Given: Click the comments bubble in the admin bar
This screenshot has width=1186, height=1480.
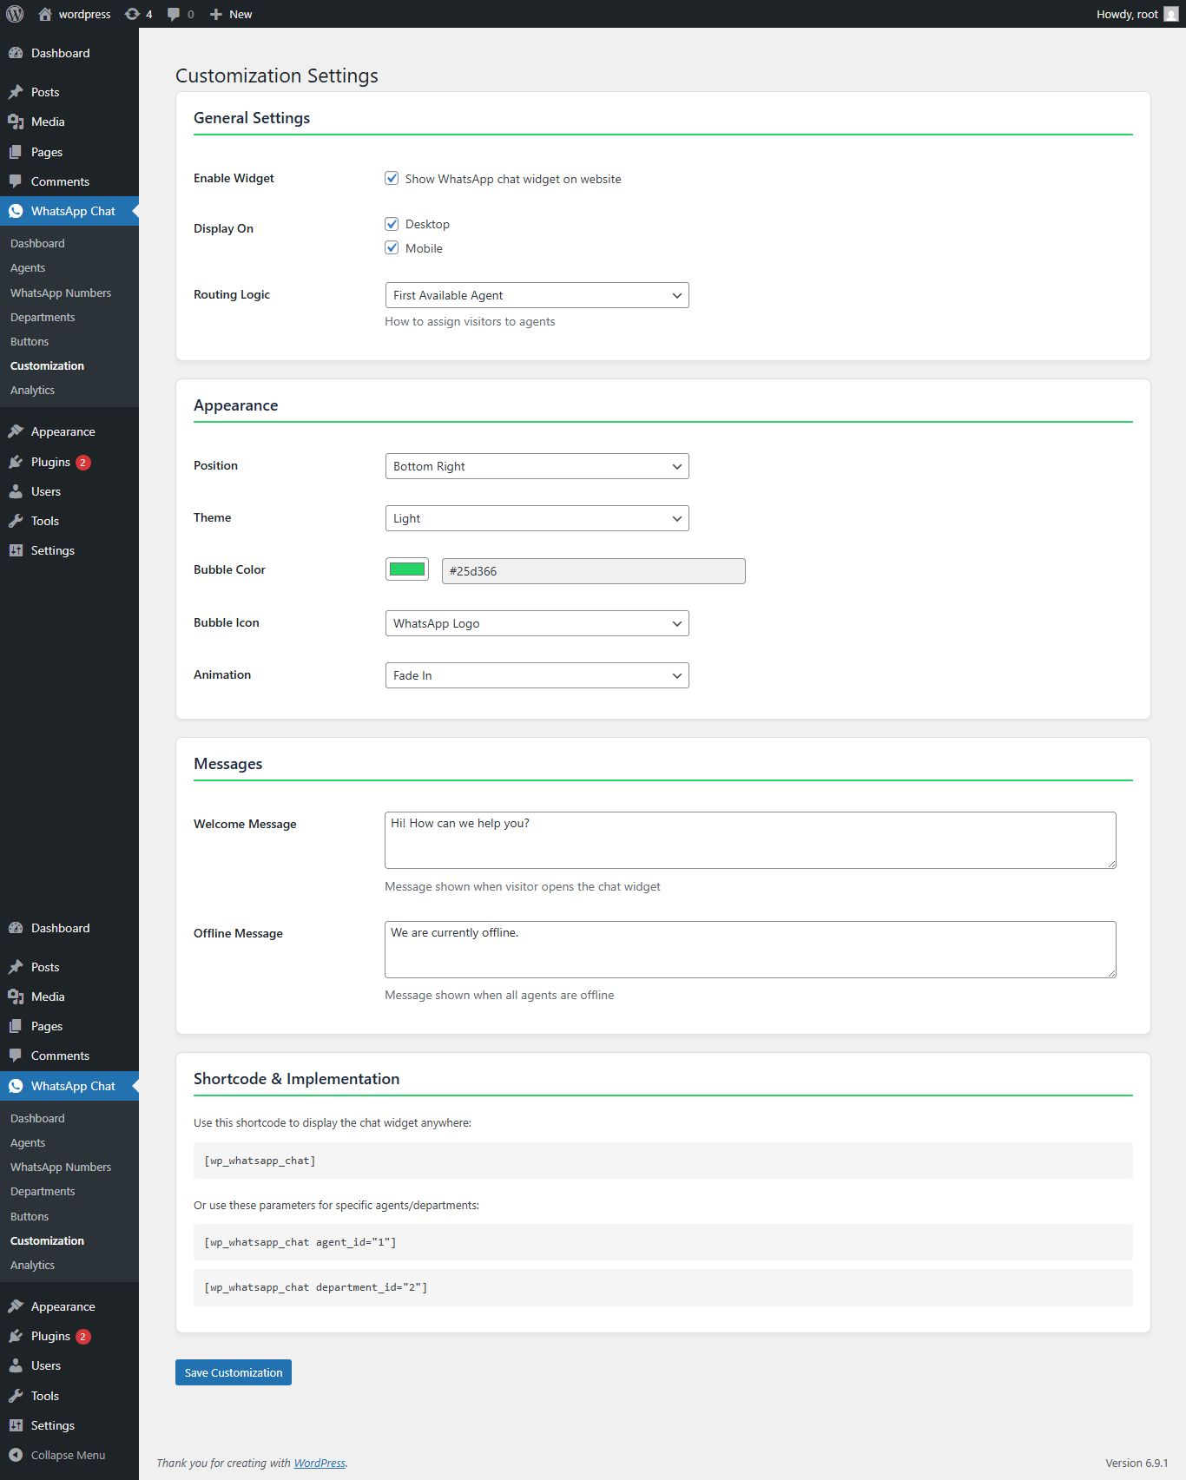Looking at the screenshot, I should [174, 14].
